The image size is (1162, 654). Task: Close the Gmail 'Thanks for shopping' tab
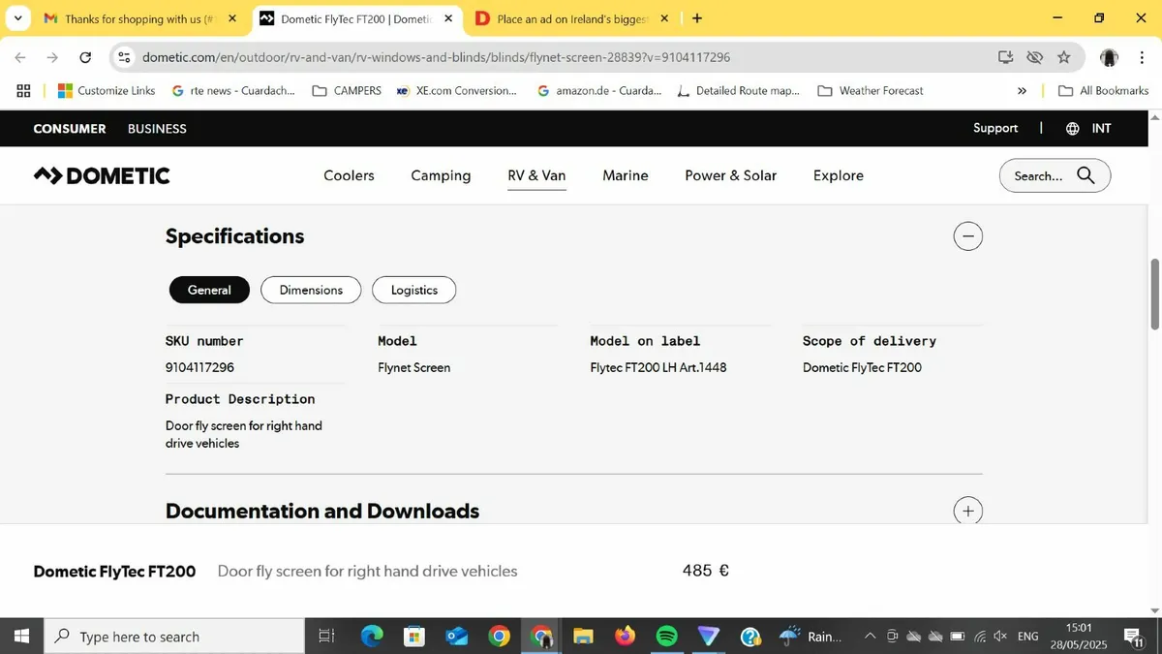pos(232,18)
